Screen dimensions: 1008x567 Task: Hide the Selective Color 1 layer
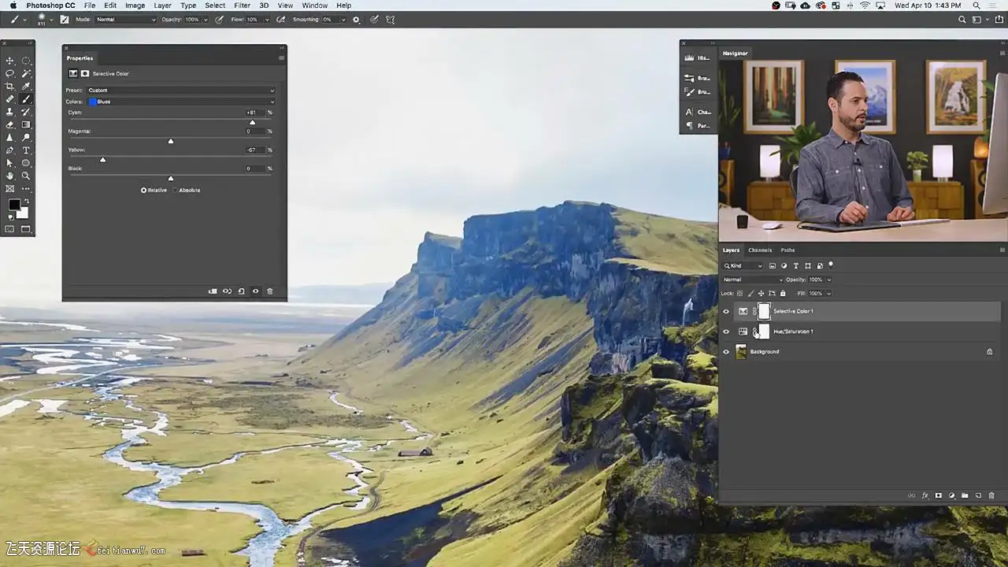[x=726, y=311]
